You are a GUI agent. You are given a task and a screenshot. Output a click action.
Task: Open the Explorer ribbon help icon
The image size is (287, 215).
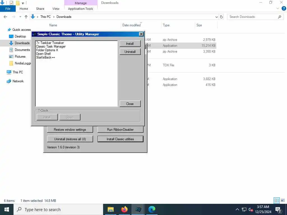click(284, 8)
